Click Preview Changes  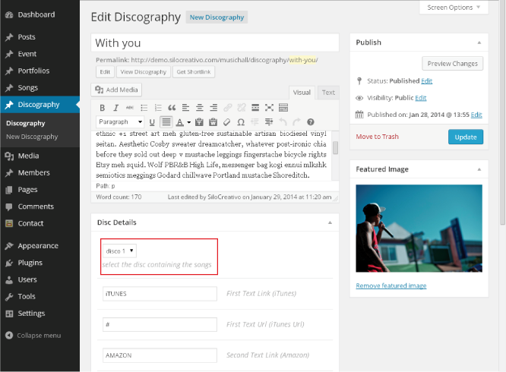452,64
